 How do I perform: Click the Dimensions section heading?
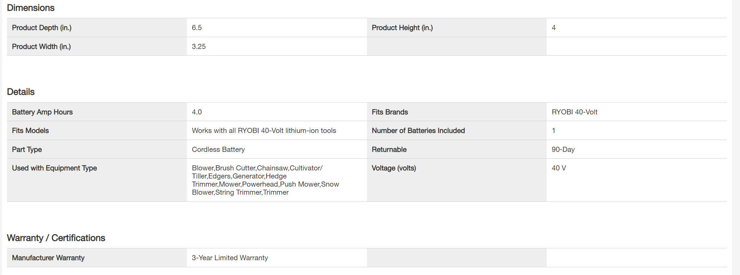[30, 8]
